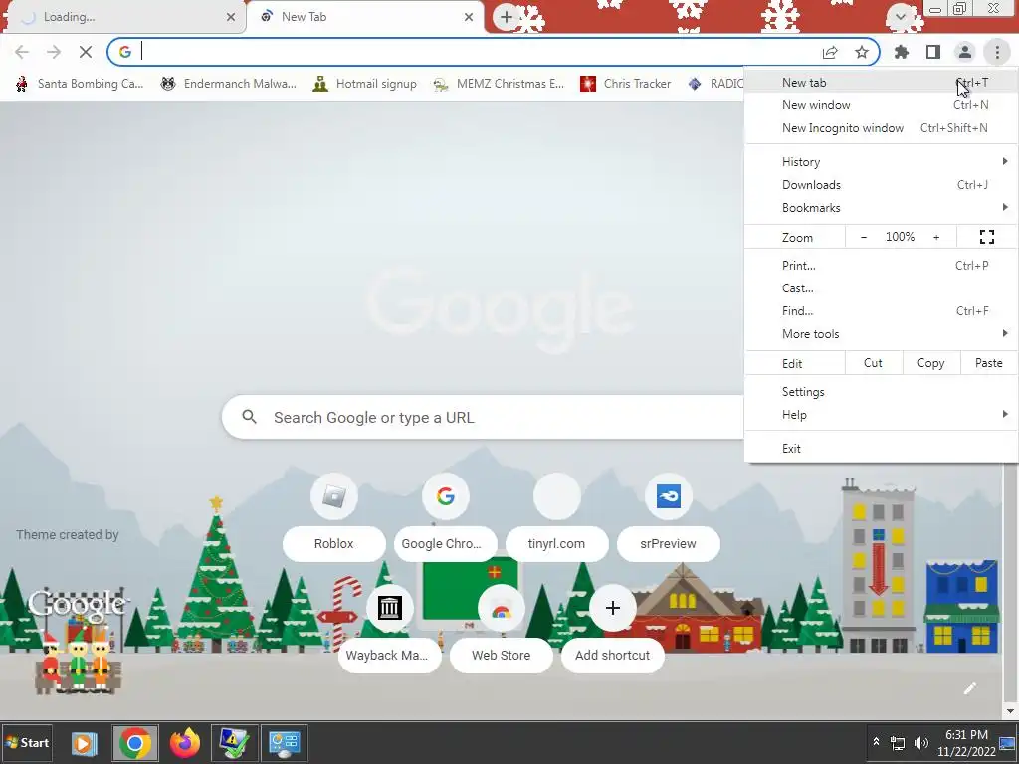Click the Add shortcut plus tile

pos(612,629)
